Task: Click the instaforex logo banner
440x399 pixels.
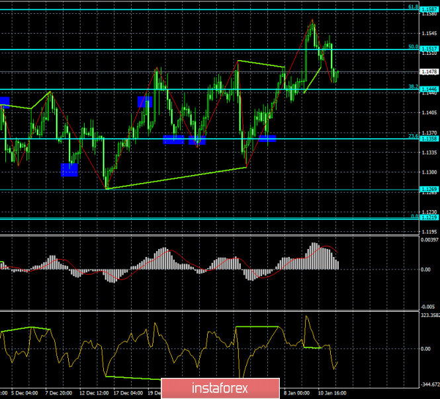Action: click(218, 386)
